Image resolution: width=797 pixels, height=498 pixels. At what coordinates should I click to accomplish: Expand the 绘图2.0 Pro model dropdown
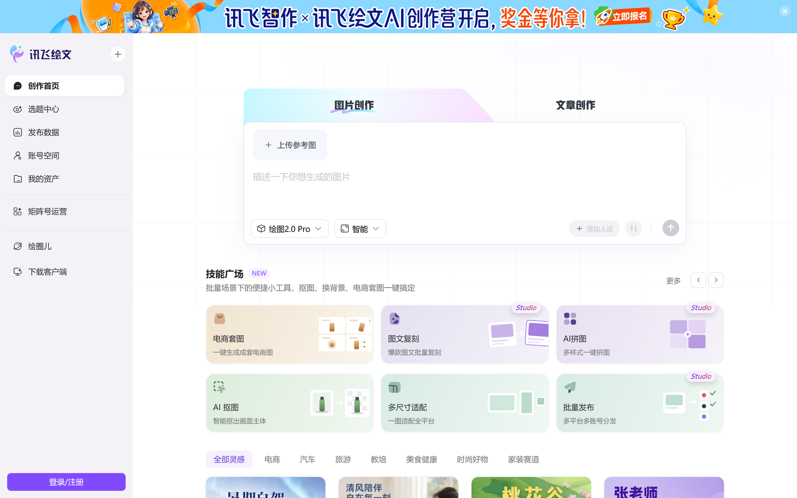290,229
